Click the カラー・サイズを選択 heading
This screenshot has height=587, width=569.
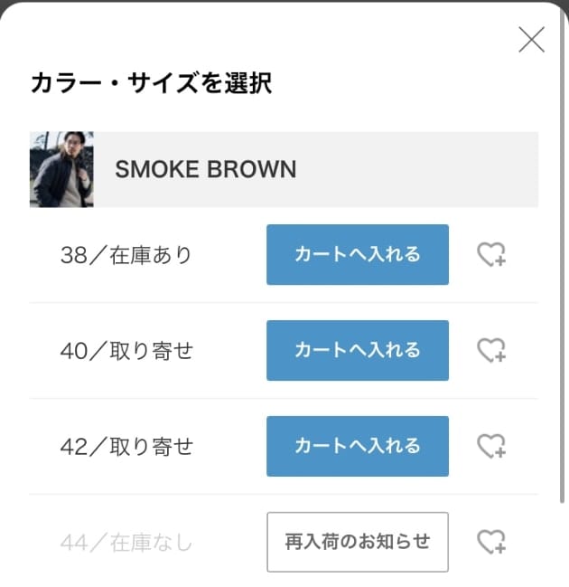click(152, 83)
